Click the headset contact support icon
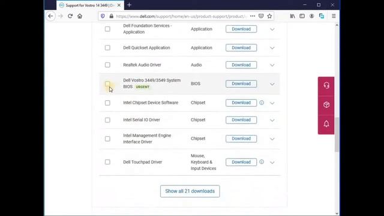Image resolution: width=384 pixels, height=216 pixels. [326, 85]
